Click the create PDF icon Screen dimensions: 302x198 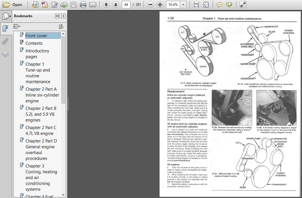(45, 5)
